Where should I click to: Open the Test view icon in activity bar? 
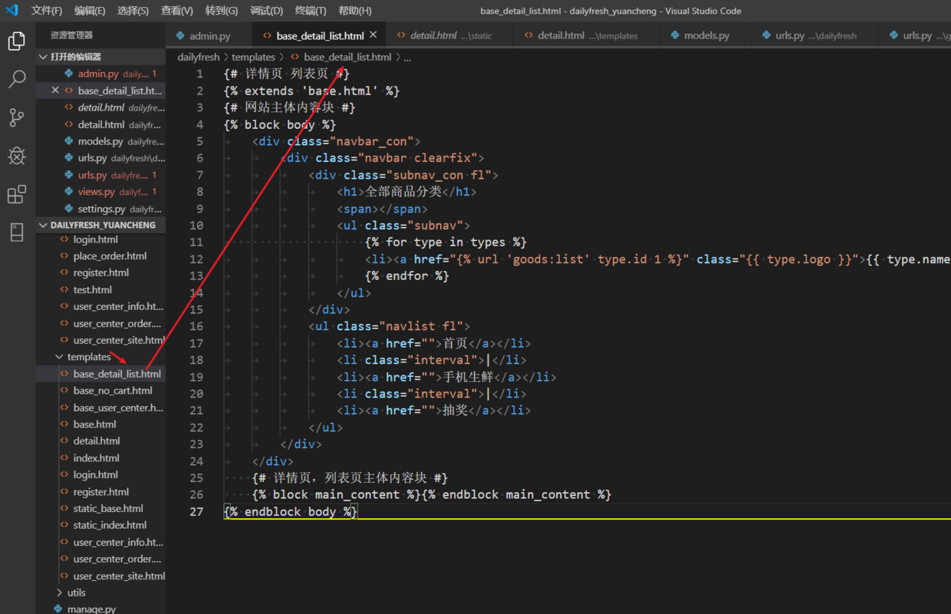coord(17,232)
